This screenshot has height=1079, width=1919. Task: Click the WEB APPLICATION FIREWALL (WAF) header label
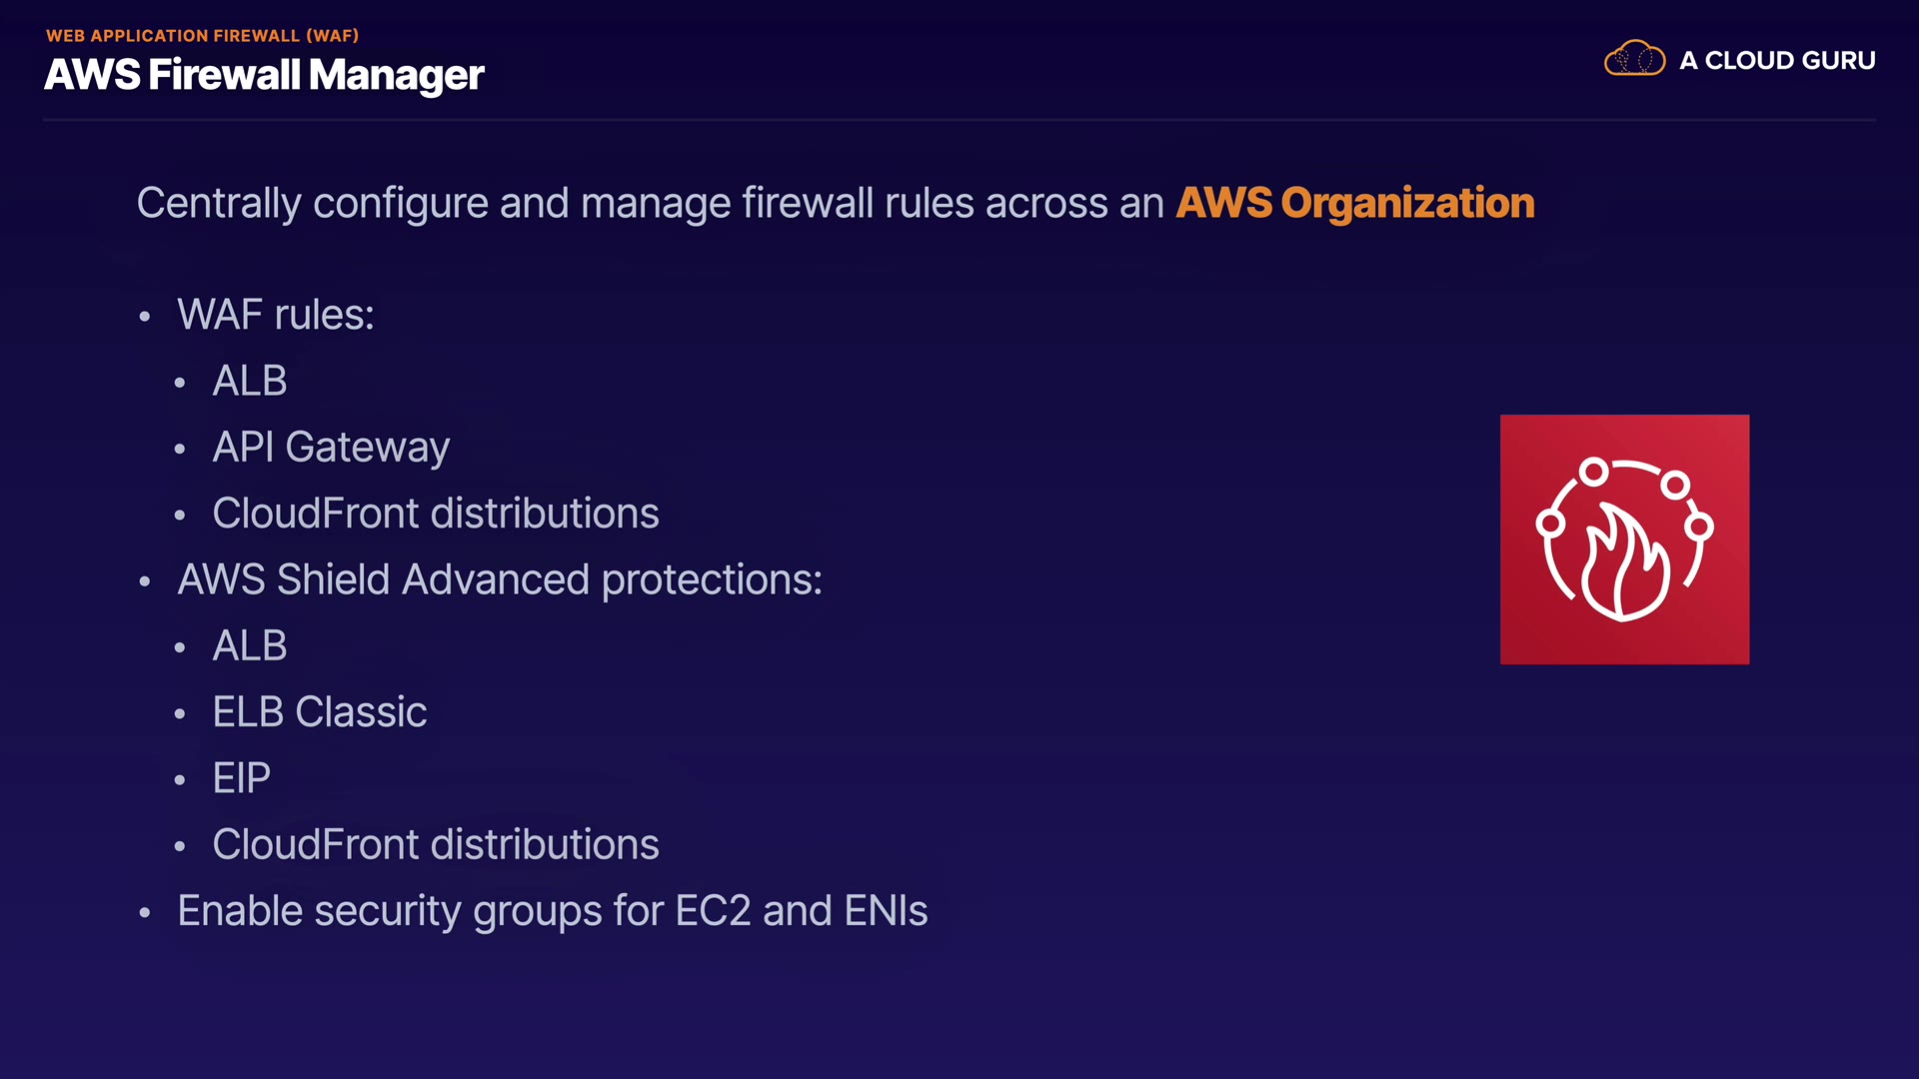click(x=202, y=36)
